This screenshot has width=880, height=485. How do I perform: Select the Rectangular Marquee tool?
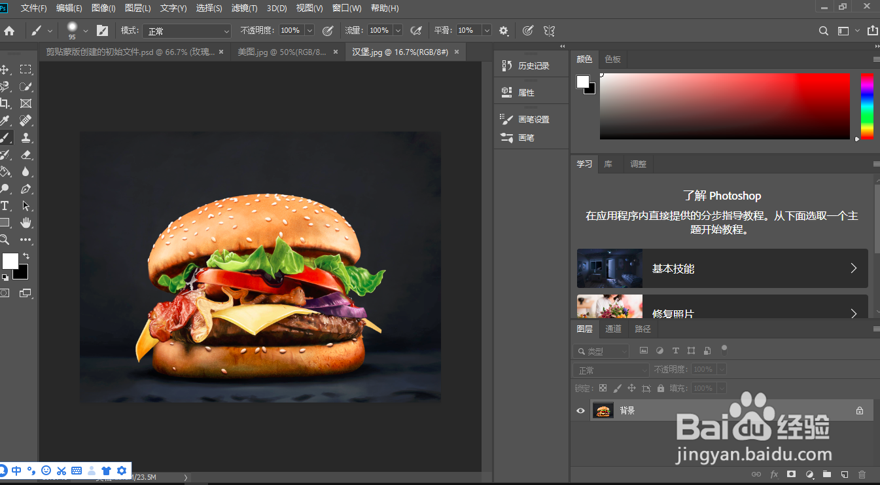[26, 69]
